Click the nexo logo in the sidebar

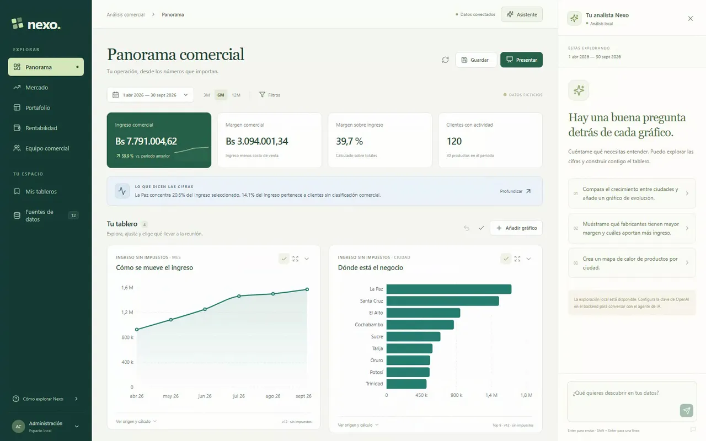tap(36, 24)
